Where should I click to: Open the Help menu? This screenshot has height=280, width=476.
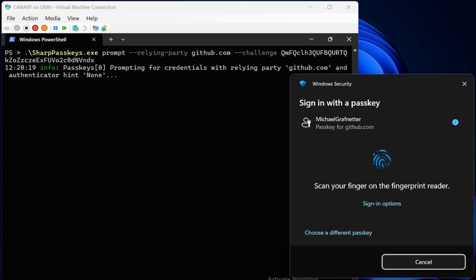click(x=92, y=18)
